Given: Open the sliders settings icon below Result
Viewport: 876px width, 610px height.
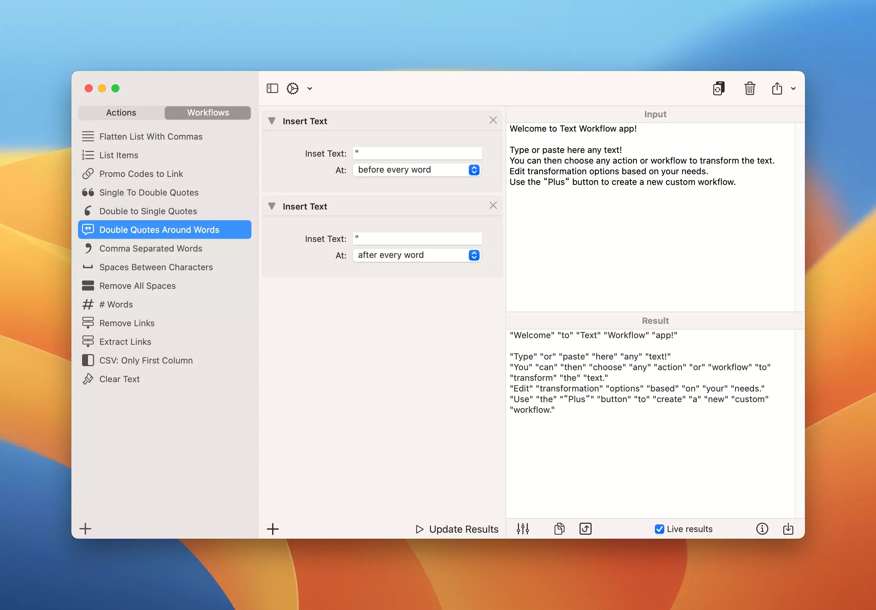Looking at the screenshot, I should [x=523, y=529].
